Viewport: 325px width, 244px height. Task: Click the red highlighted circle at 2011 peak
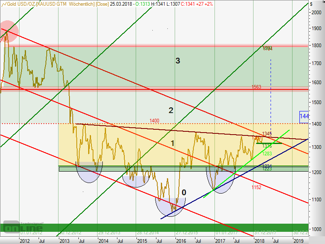click(x=8, y=31)
